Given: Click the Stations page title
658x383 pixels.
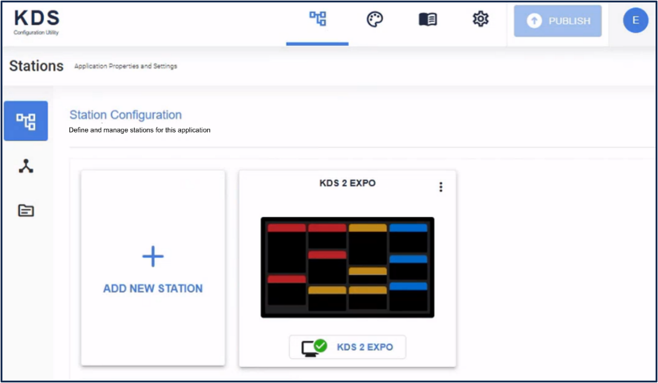Looking at the screenshot, I should (36, 66).
